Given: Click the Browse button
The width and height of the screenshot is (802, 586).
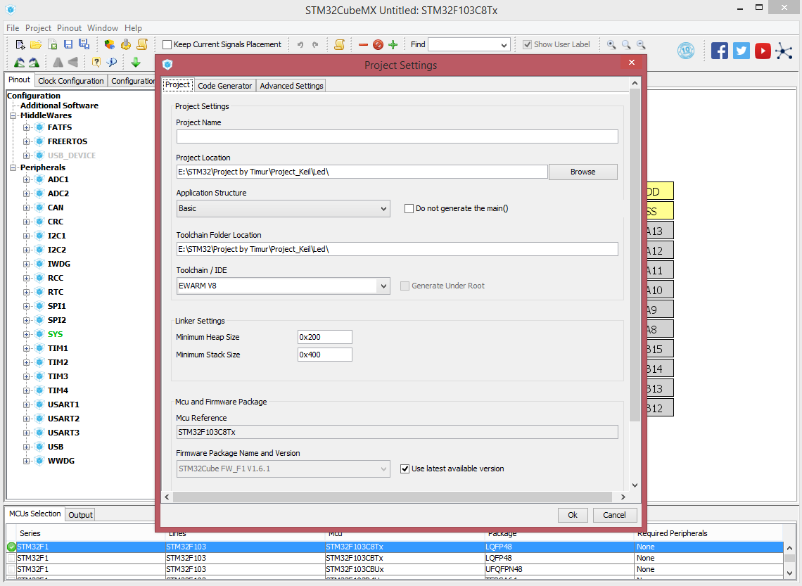Looking at the screenshot, I should tap(583, 172).
